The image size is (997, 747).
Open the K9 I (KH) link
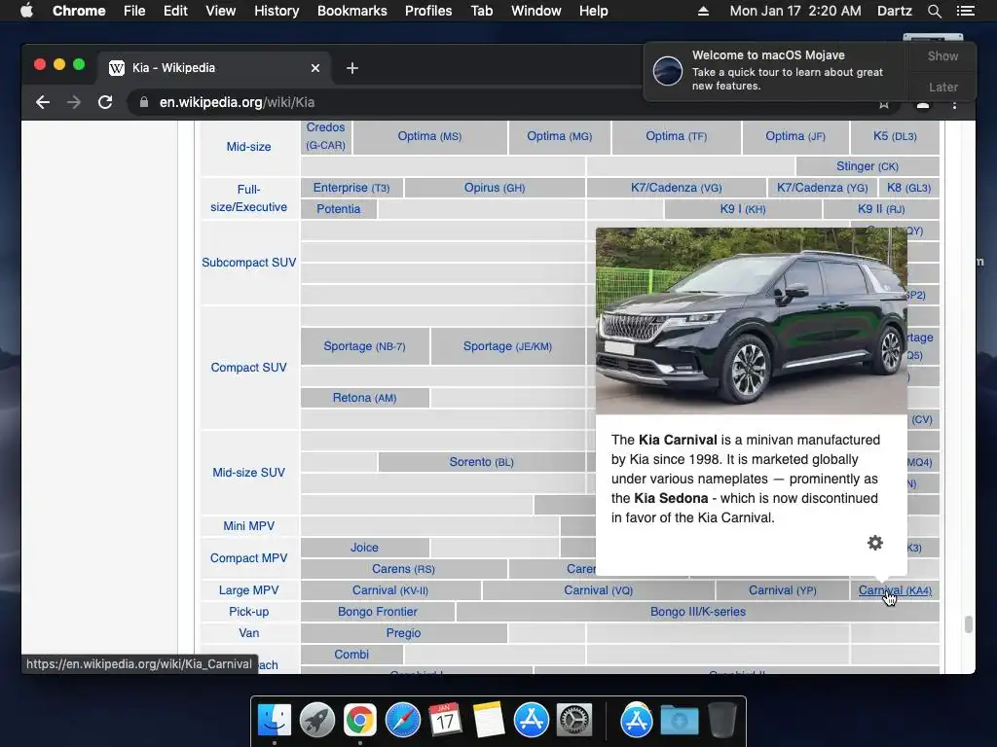[x=743, y=209]
